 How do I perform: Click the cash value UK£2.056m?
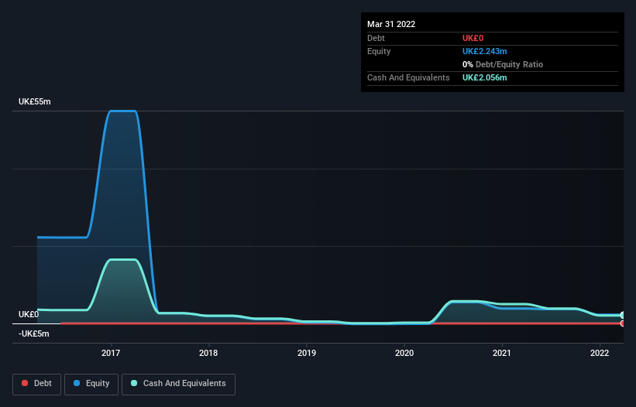tap(485, 77)
